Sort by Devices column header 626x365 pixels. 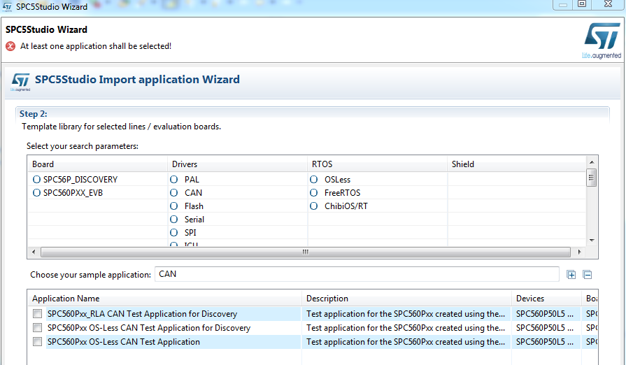coord(546,299)
